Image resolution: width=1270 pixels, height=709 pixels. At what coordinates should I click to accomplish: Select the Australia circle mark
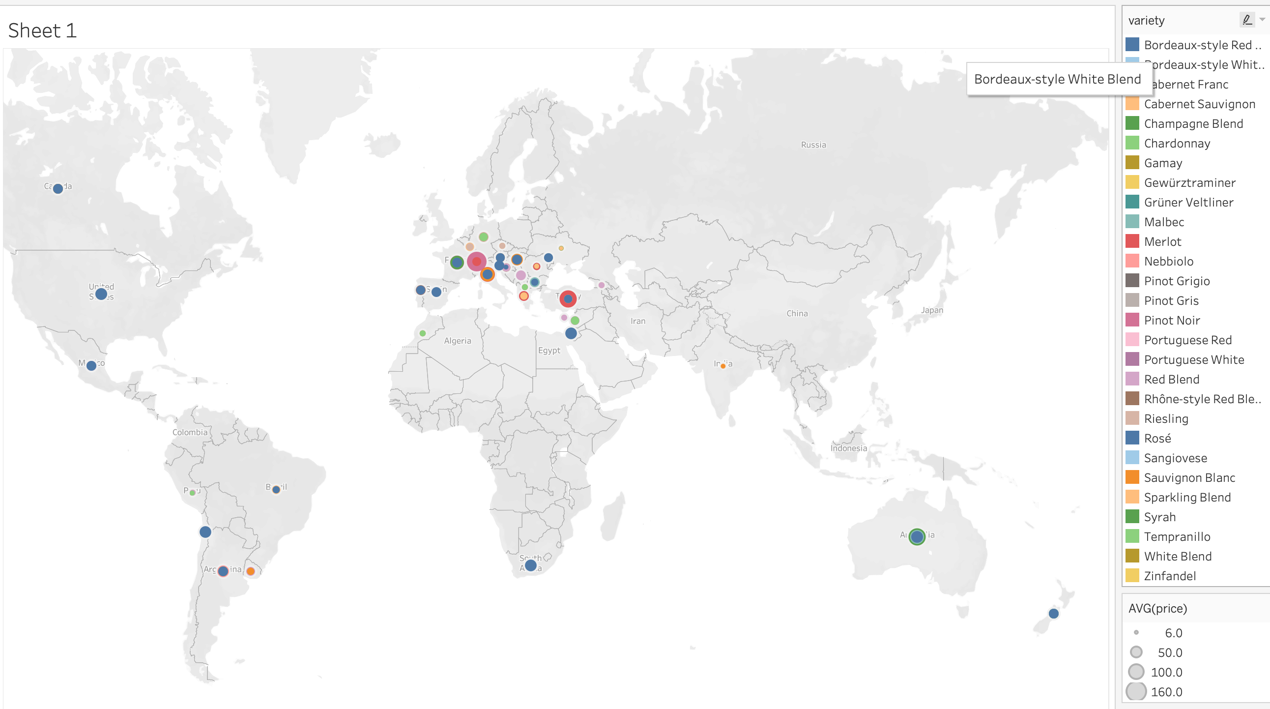tap(917, 536)
